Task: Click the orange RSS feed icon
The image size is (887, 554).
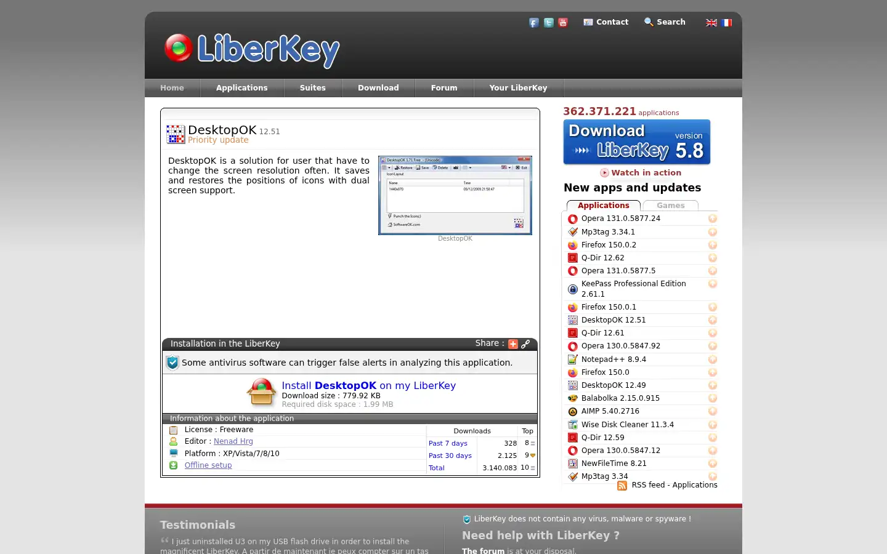Action: pos(622,486)
